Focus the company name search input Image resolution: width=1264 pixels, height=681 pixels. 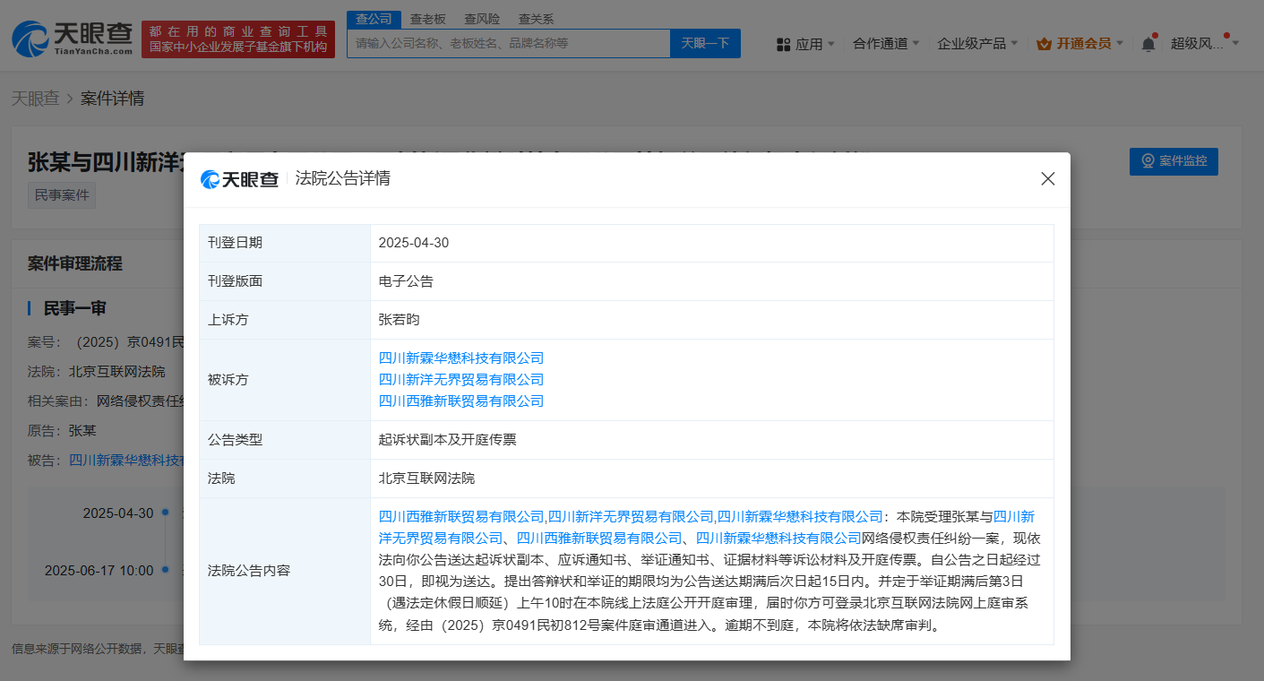coord(509,43)
